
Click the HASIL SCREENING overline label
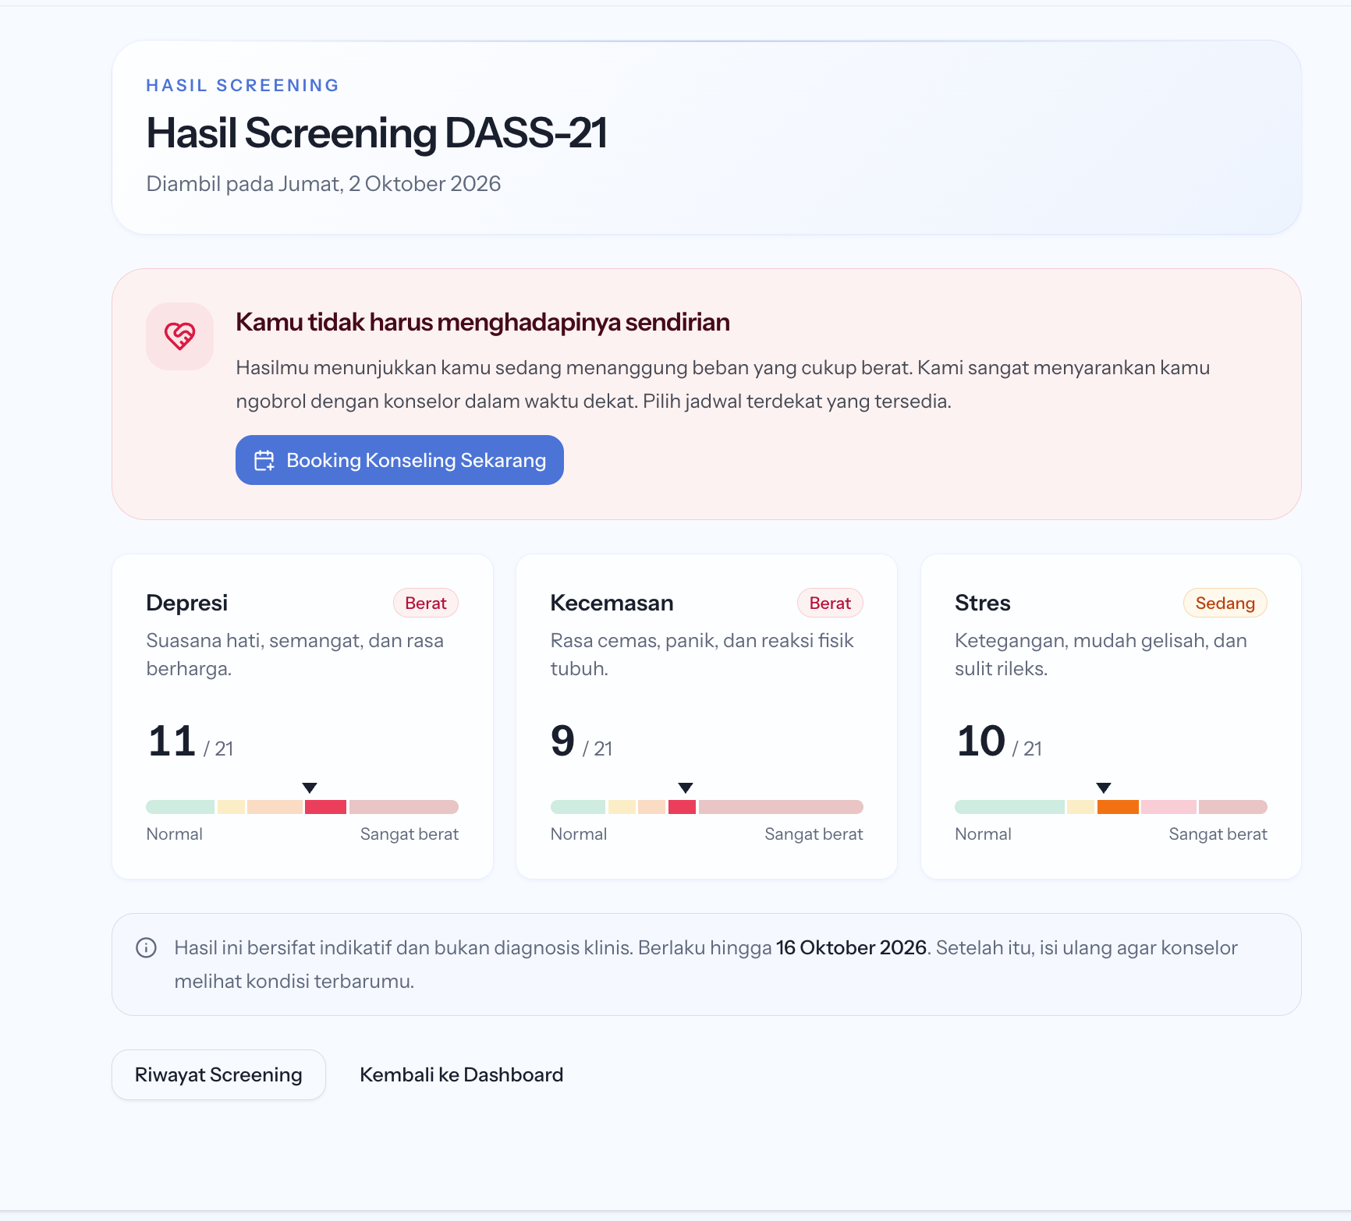[x=243, y=85]
